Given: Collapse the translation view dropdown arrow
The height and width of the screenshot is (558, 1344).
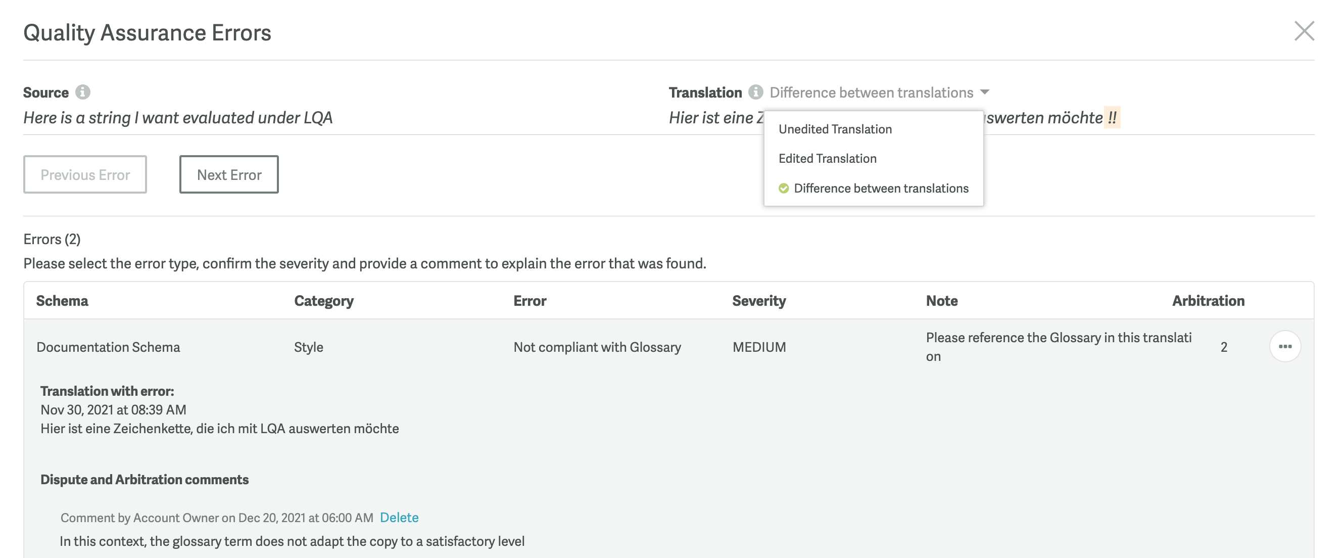Looking at the screenshot, I should pos(985,92).
